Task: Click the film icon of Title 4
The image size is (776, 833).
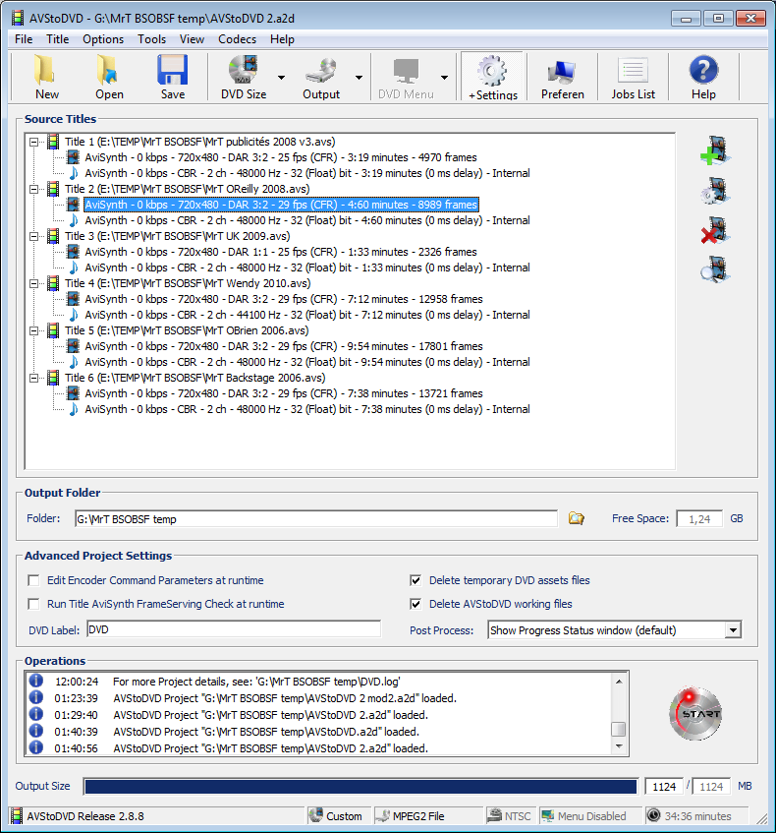Action: (53, 283)
